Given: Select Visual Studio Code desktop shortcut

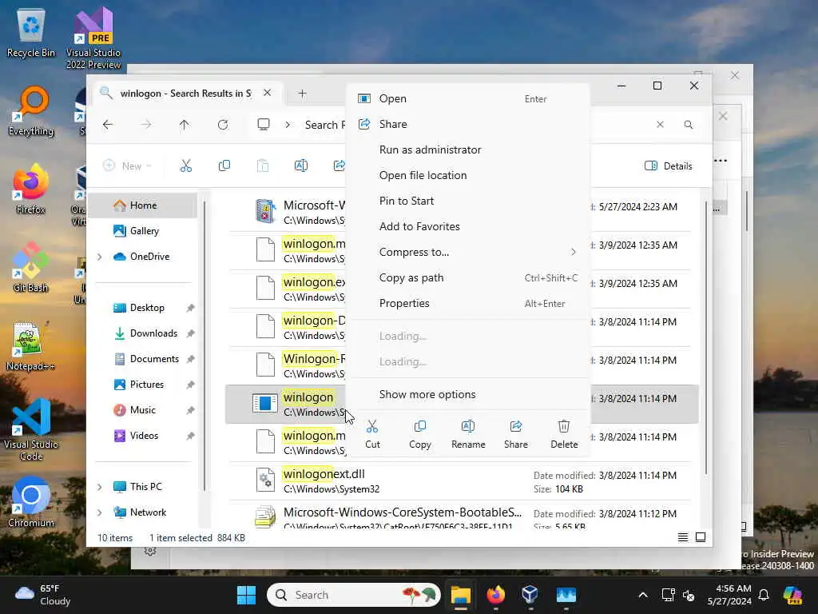Looking at the screenshot, I should [x=31, y=430].
